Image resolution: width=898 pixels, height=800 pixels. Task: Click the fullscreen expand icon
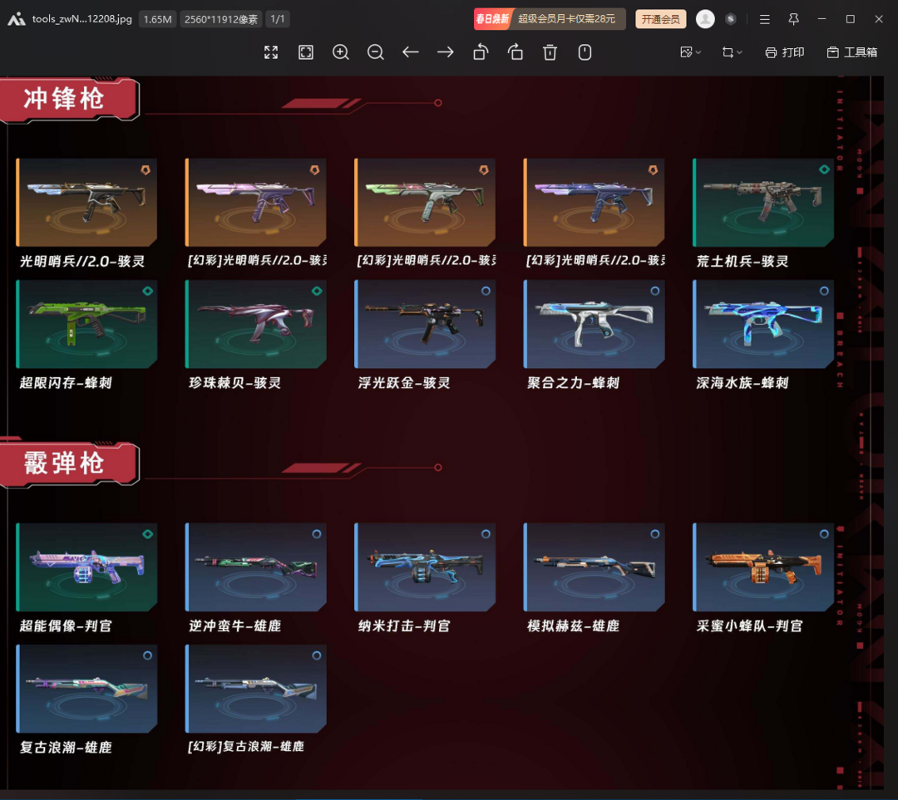tap(271, 52)
